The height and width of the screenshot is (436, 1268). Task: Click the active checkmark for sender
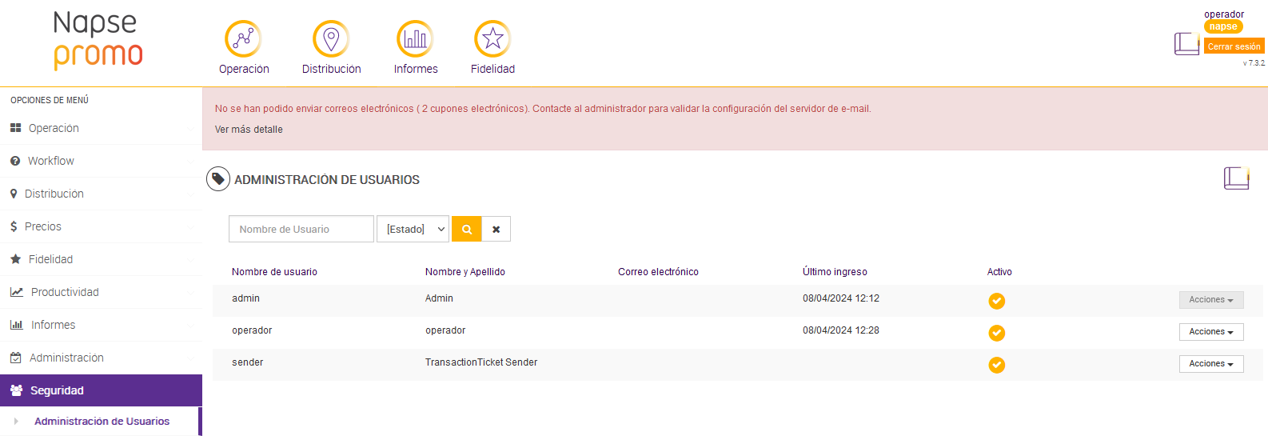pyautogui.click(x=997, y=365)
